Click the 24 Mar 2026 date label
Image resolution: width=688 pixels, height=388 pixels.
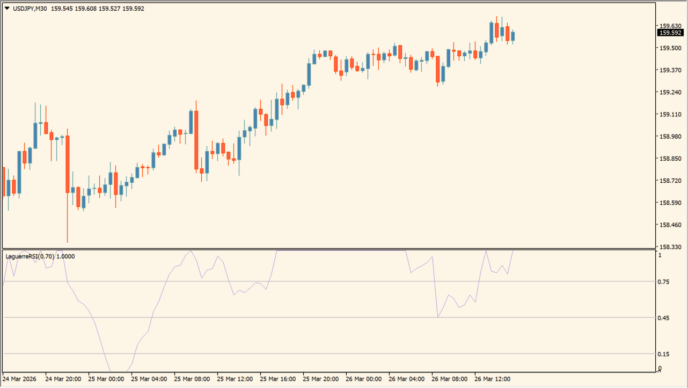click(x=20, y=379)
